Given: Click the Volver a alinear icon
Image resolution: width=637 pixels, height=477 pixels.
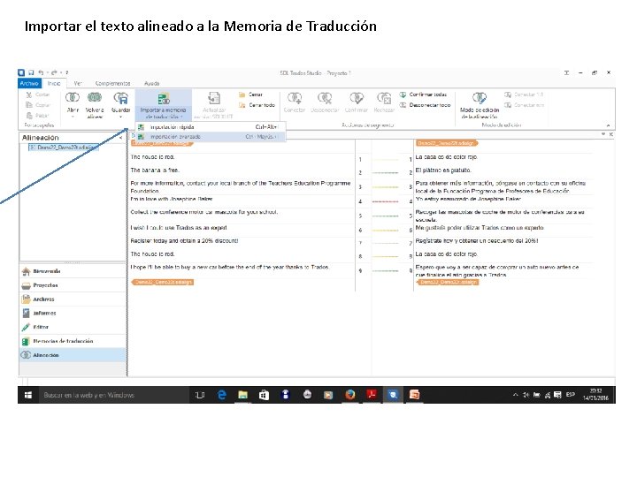Looking at the screenshot, I should click(95, 98).
